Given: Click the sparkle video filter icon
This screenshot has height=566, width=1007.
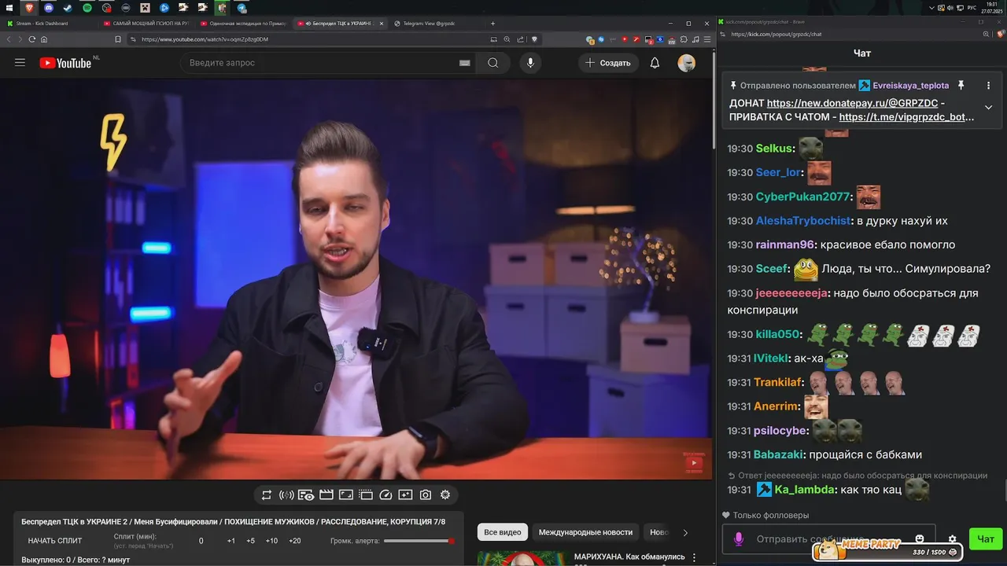Looking at the screenshot, I should point(405,494).
